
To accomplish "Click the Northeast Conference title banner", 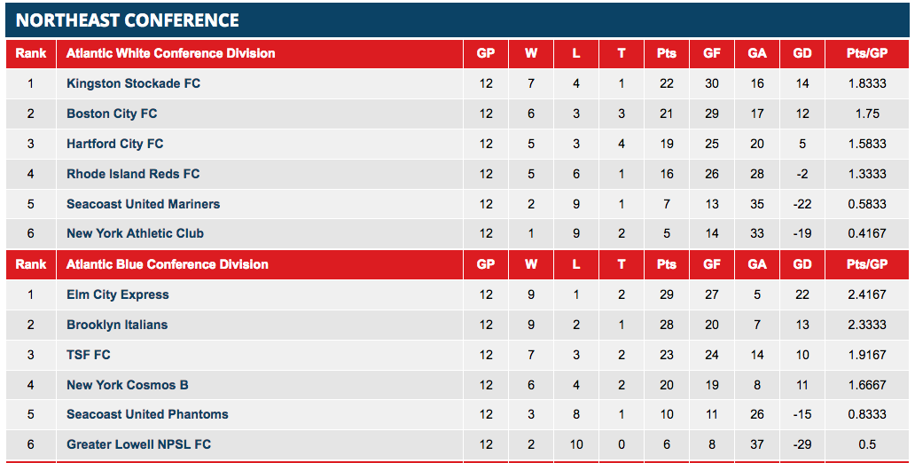I will 128,20.
